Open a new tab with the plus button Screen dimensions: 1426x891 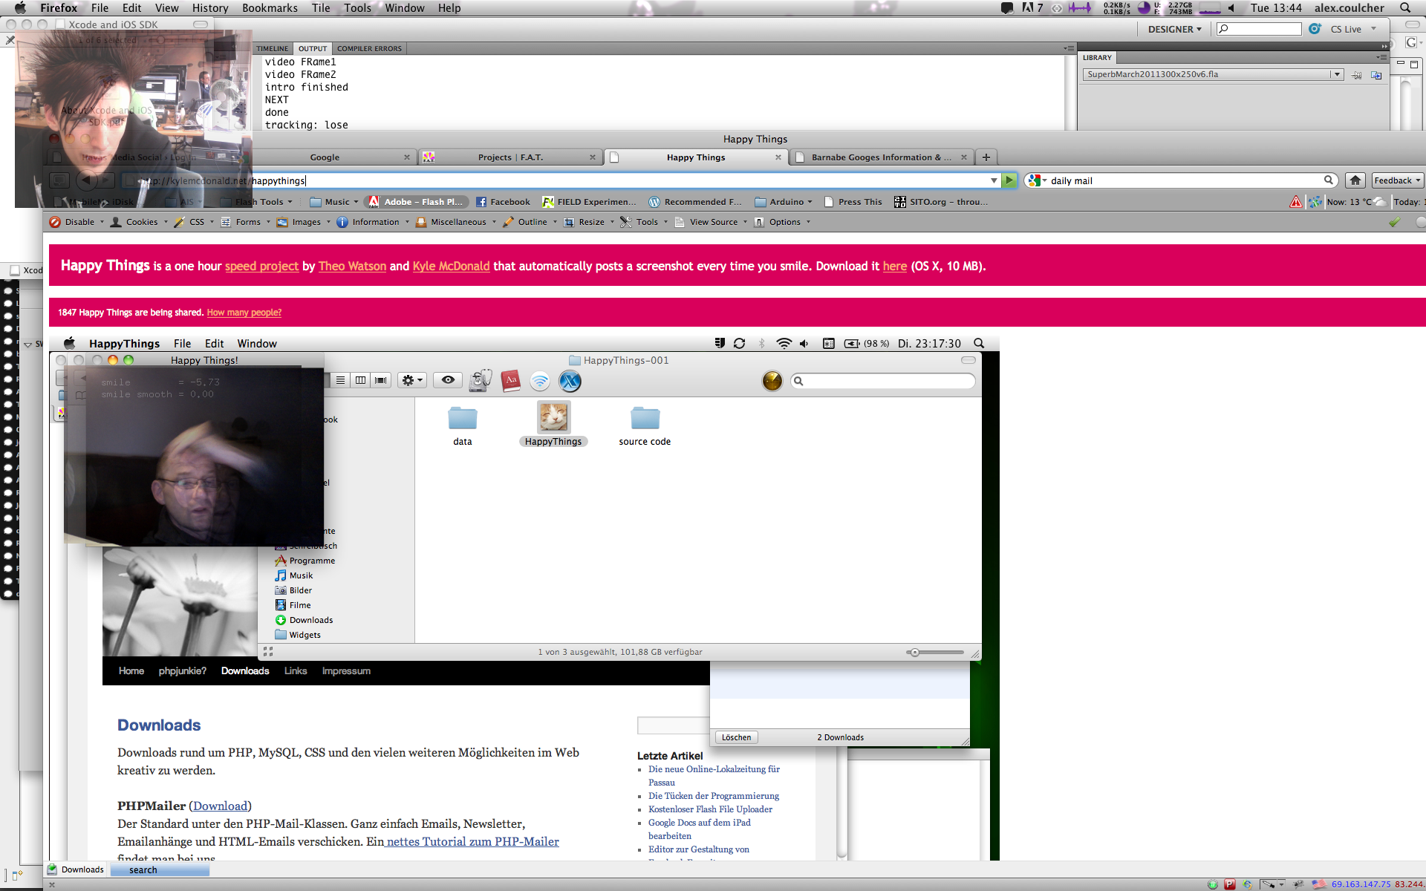[986, 157]
